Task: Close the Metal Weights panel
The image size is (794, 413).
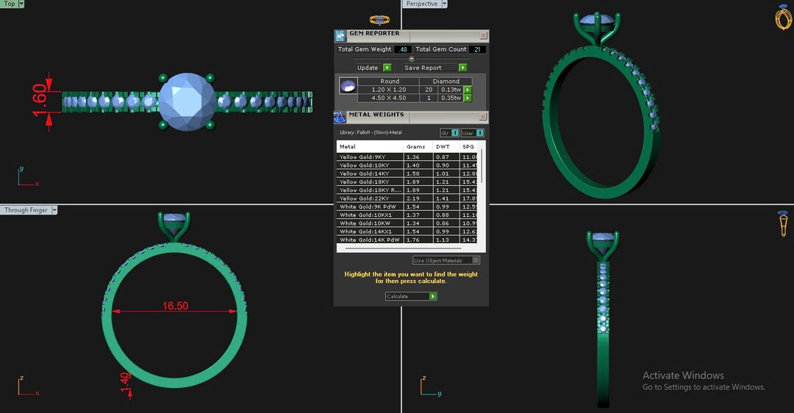Action: pos(483,117)
